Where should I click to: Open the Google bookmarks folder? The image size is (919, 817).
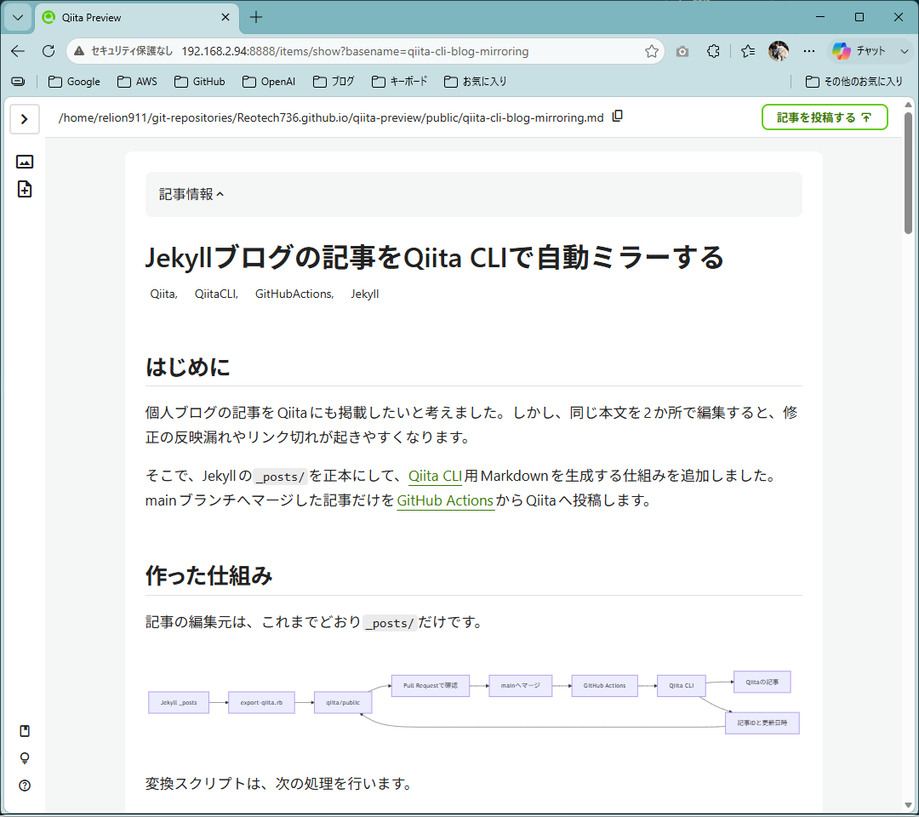click(74, 82)
